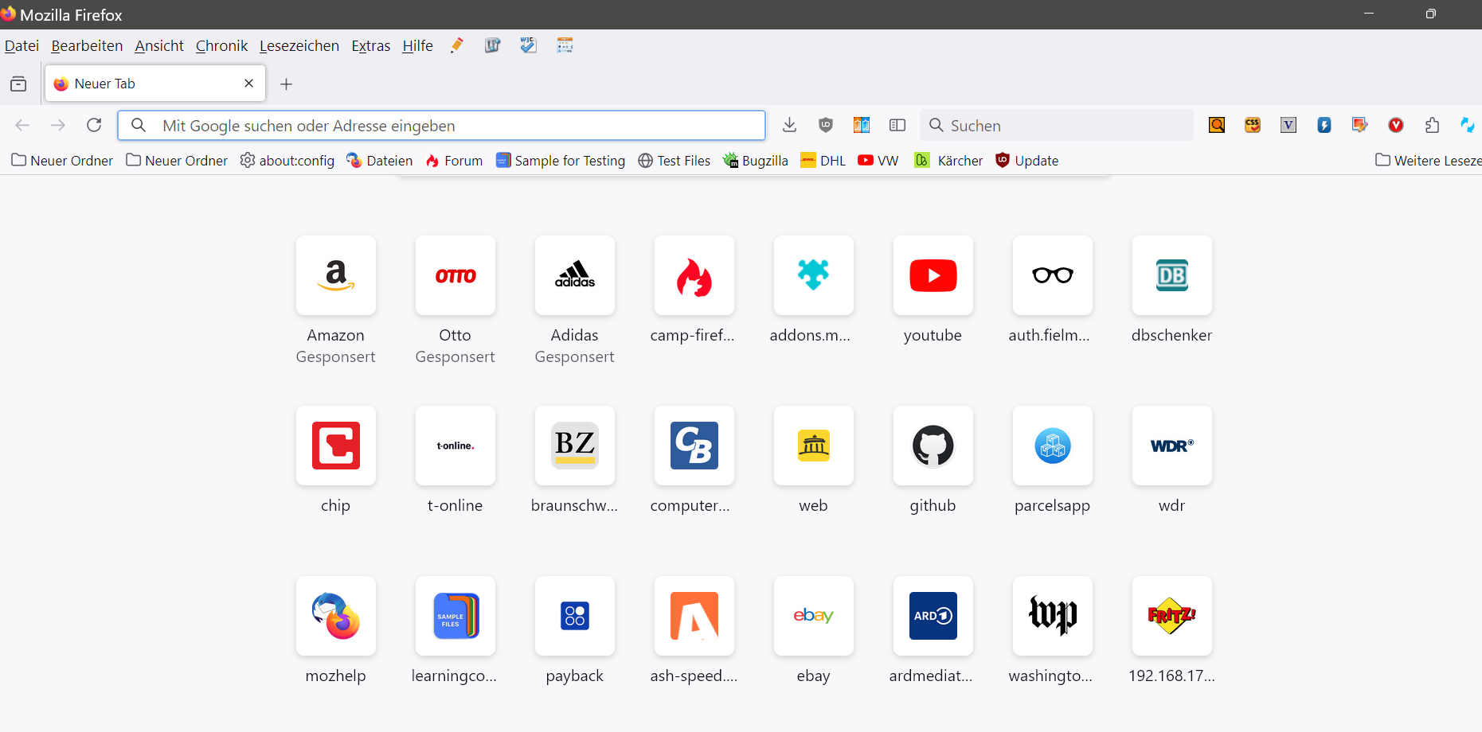The width and height of the screenshot is (1482, 732).
Task: Select the Neuer Tab tab
Action: (155, 84)
